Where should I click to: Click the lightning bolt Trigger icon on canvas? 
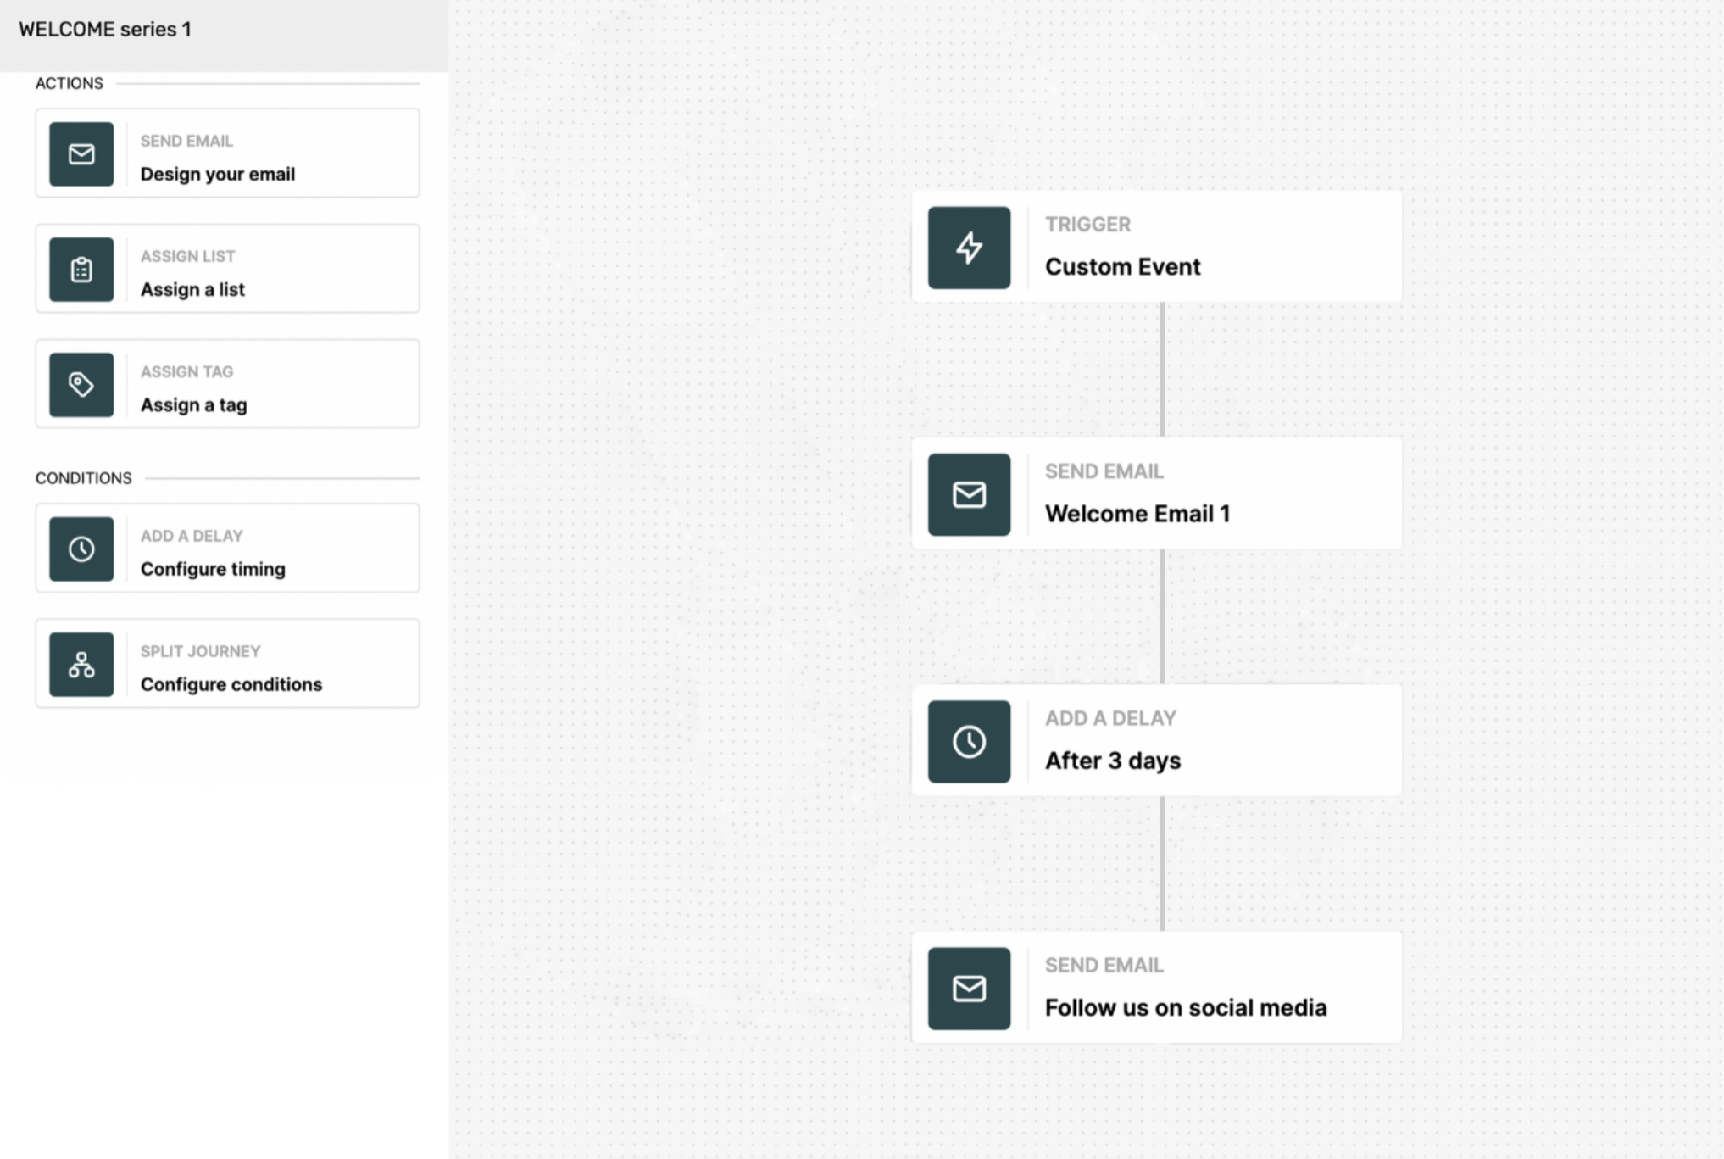969,248
